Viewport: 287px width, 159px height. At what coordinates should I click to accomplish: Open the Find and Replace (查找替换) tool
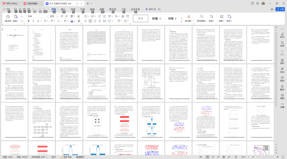click(202, 19)
